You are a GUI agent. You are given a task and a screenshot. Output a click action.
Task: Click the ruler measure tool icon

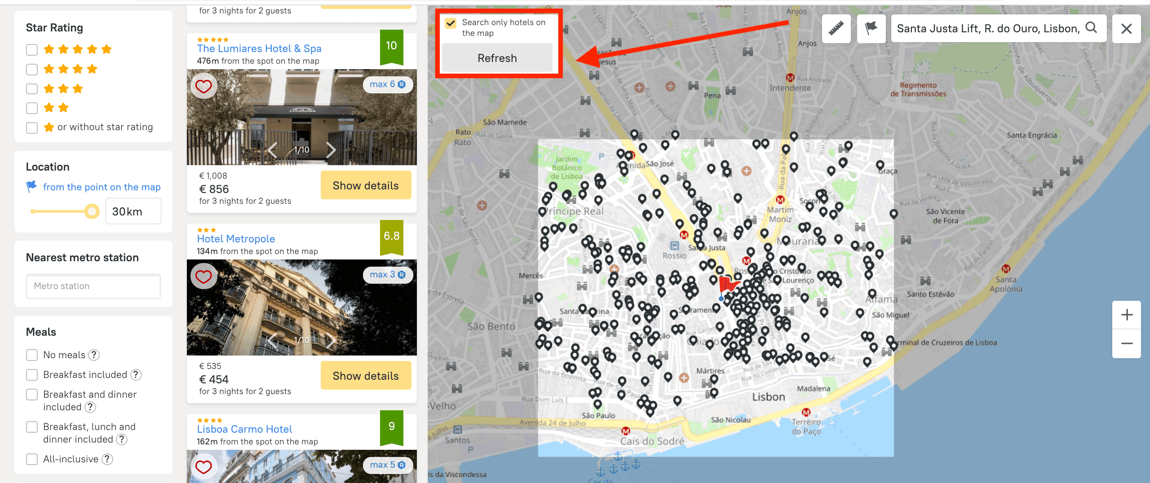(836, 29)
